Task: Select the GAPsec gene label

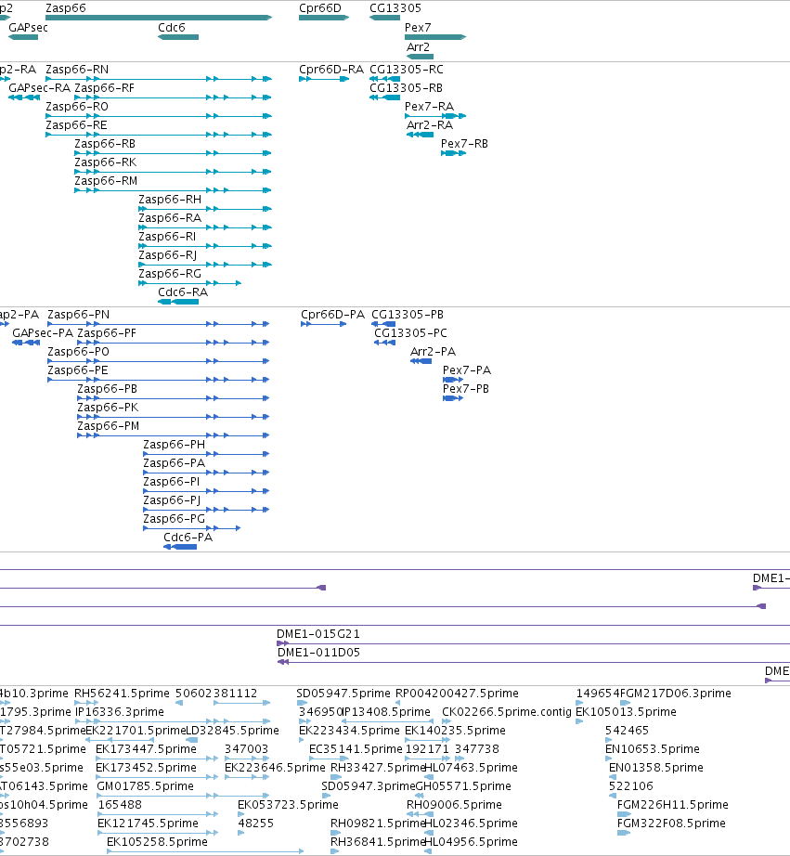Action: [x=29, y=28]
